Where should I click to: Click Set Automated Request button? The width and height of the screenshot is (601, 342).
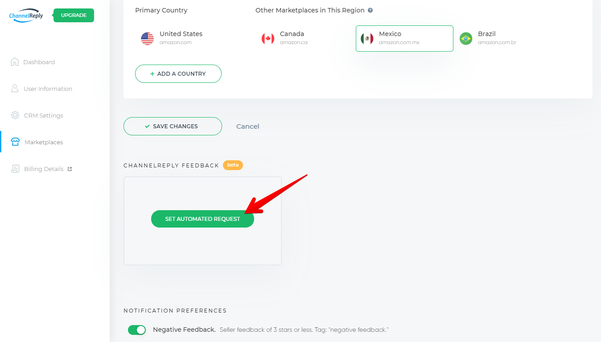click(x=202, y=219)
